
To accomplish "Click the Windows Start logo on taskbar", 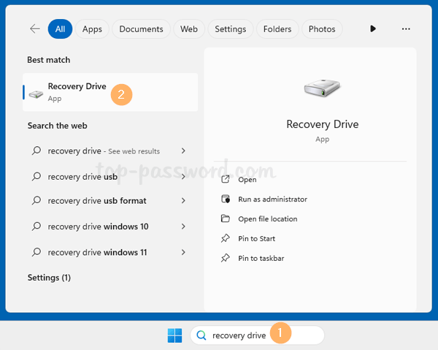I will pos(175,335).
